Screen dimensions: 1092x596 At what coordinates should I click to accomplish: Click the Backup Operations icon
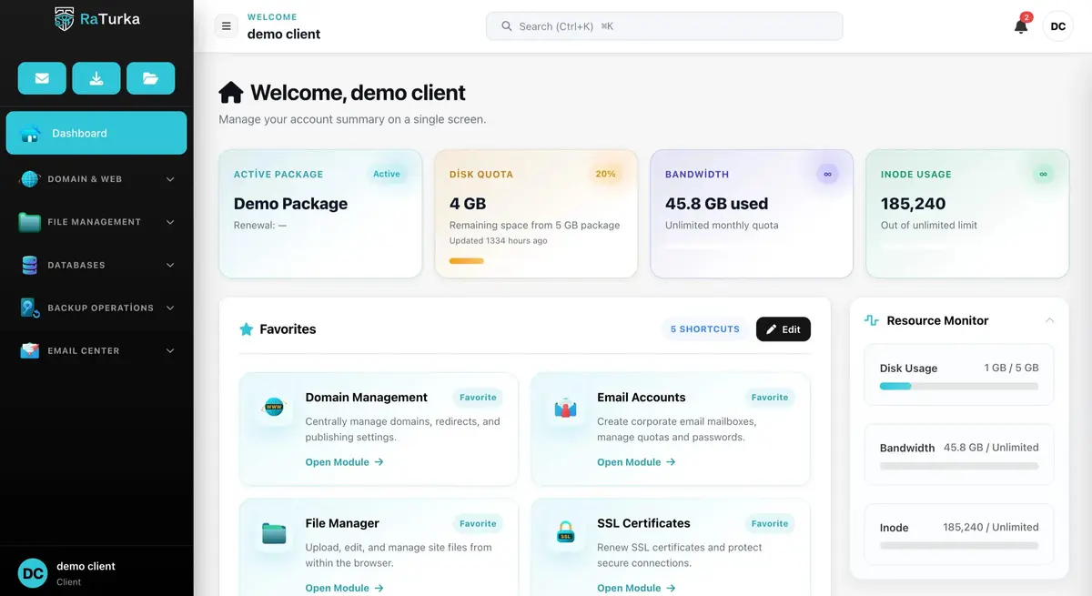[x=30, y=308]
